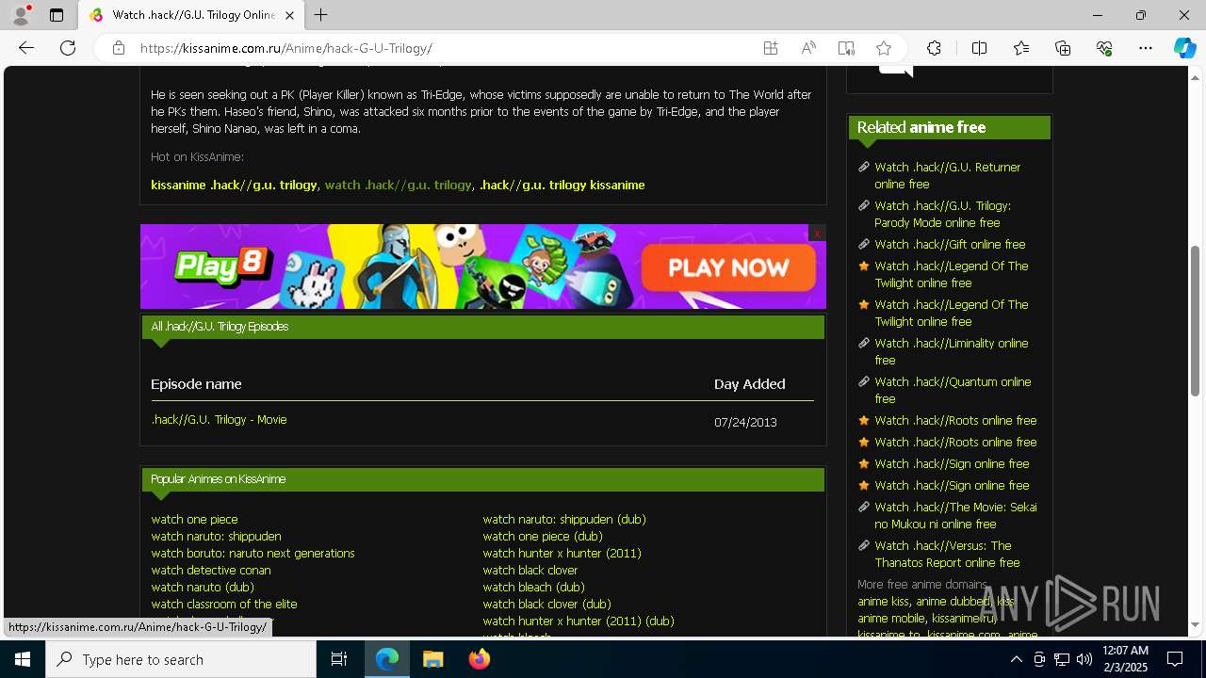Image resolution: width=1206 pixels, height=678 pixels.
Task: Click the Episode name column header
Action: (x=196, y=384)
